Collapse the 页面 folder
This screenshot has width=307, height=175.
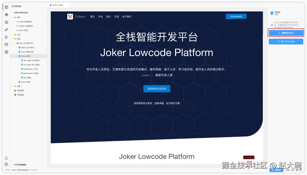[x=12, y=39]
